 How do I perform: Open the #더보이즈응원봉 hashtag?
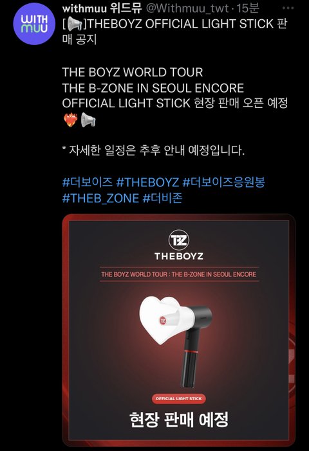[x=223, y=182]
